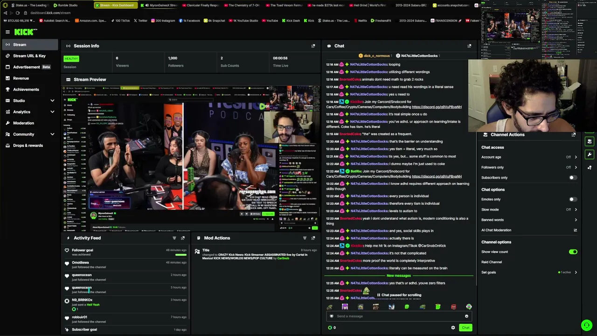Insert the green speech bubble emote

[x=407, y=307]
